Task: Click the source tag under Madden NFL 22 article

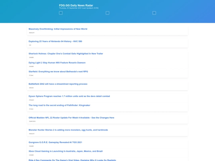Action: [x=32, y=121]
